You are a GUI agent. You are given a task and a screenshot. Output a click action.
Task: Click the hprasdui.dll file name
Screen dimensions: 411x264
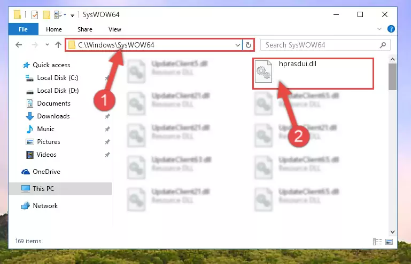click(298, 64)
